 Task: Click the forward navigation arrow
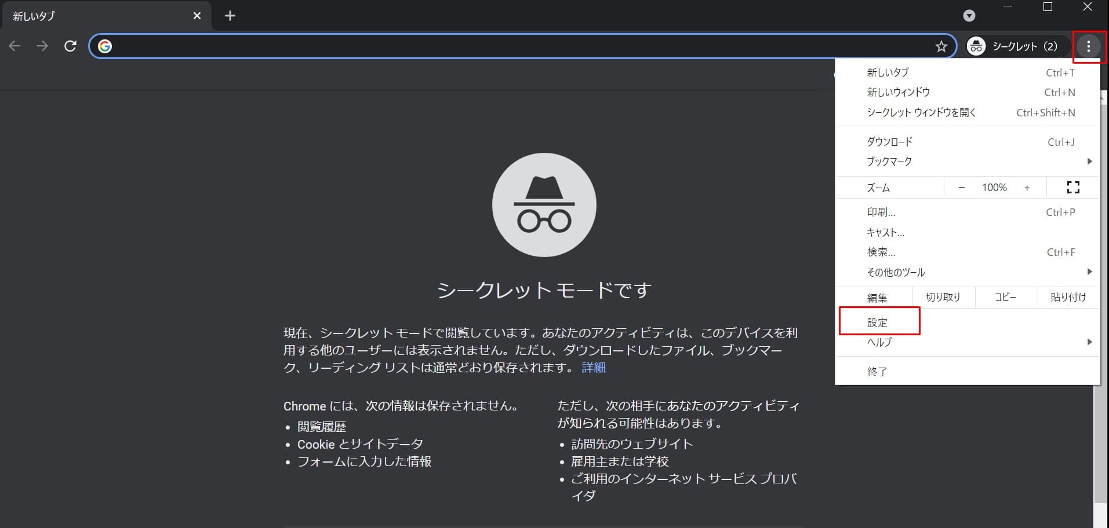tap(42, 46)
